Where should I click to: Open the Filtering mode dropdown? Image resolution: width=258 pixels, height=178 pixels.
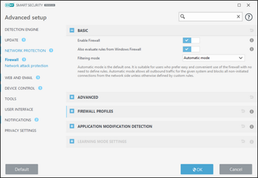[214, 58]
